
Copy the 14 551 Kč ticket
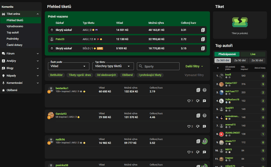click(x=203, y=30)
